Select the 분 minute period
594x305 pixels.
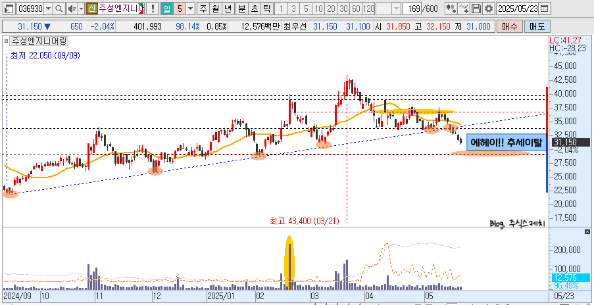click(x=241, y=9)
